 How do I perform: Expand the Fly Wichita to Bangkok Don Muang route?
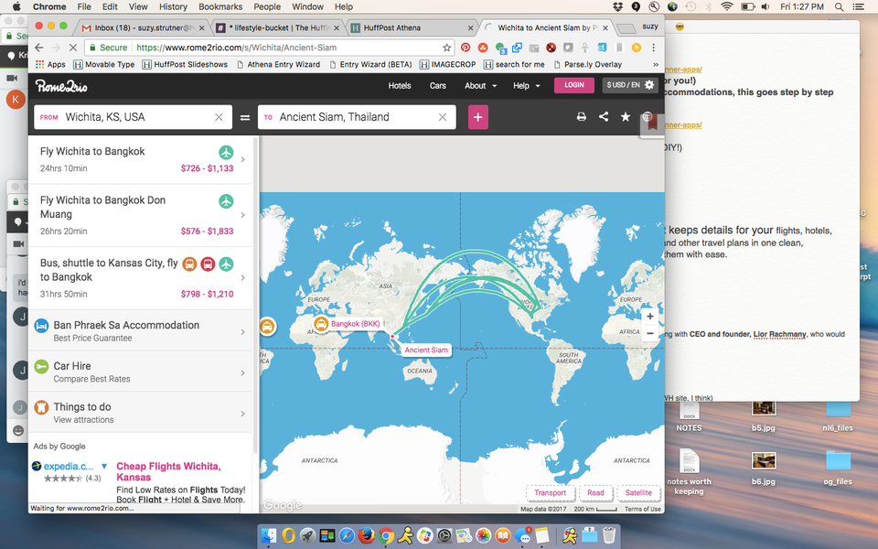pyautogui.click(x=242, y=215)
